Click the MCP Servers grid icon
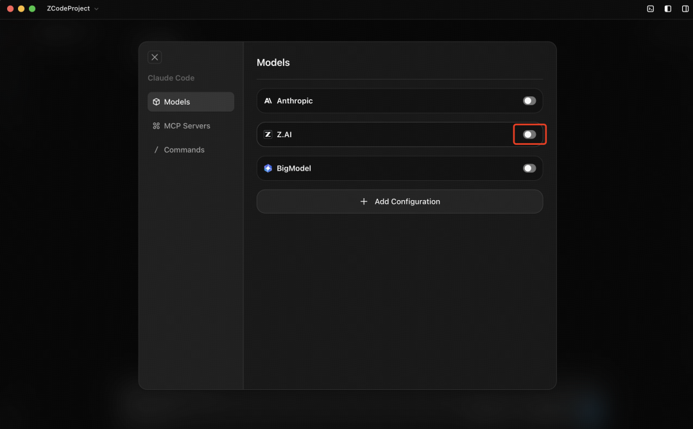 point(156,126)
